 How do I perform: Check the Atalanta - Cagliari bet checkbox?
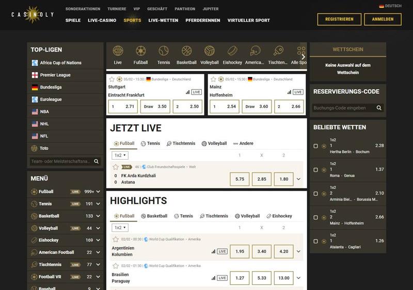tap(315, 241)
